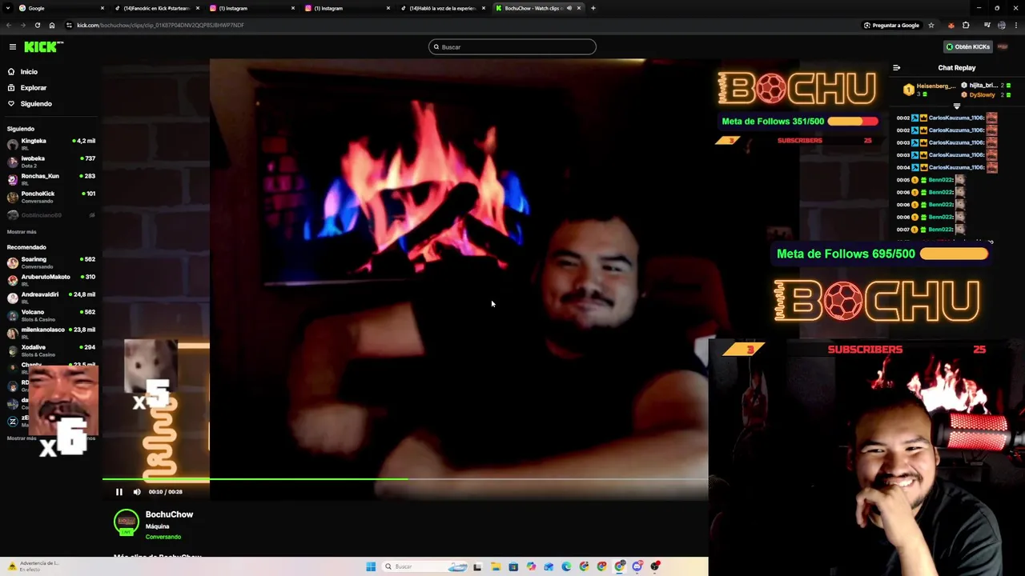The height and width of the screenshot is (576, 1025).
Task: Open iwobeka's channel in the followed list
Action: point(51,162)
